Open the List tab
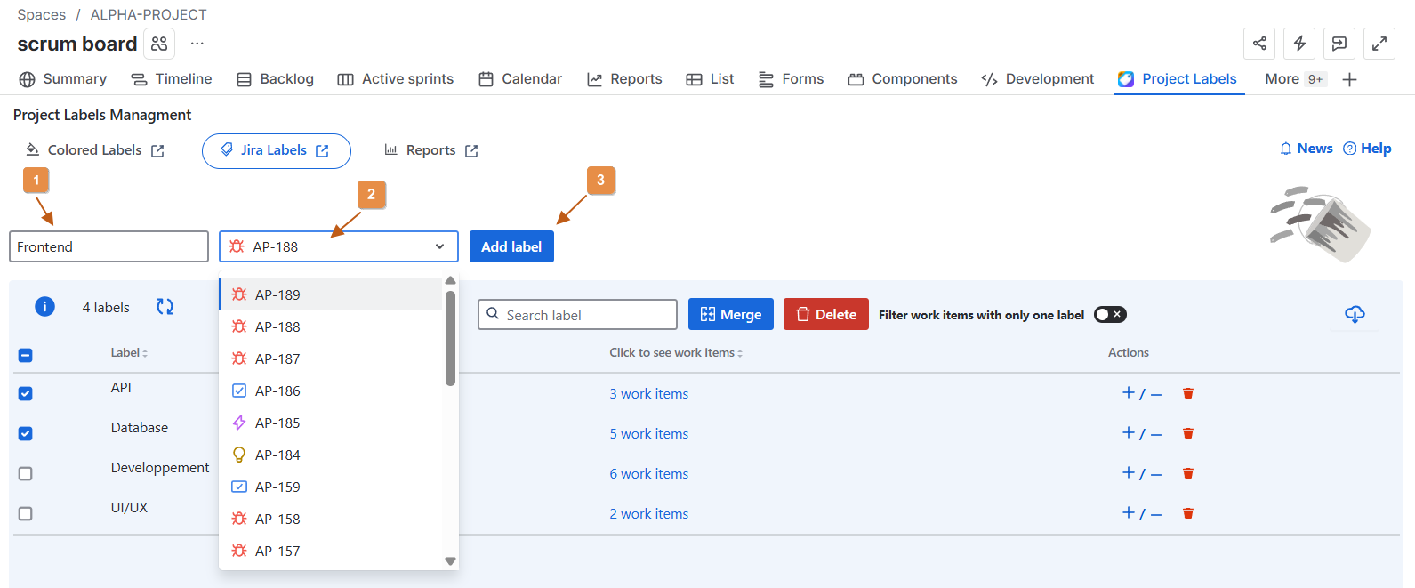 710,79
